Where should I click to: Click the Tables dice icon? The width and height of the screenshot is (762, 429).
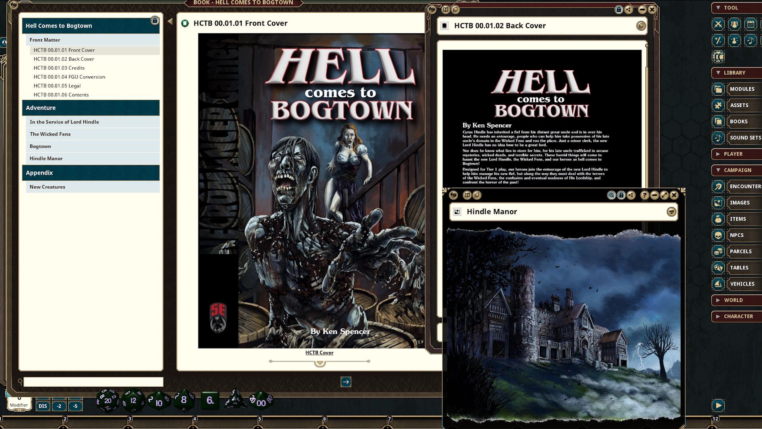718,268
